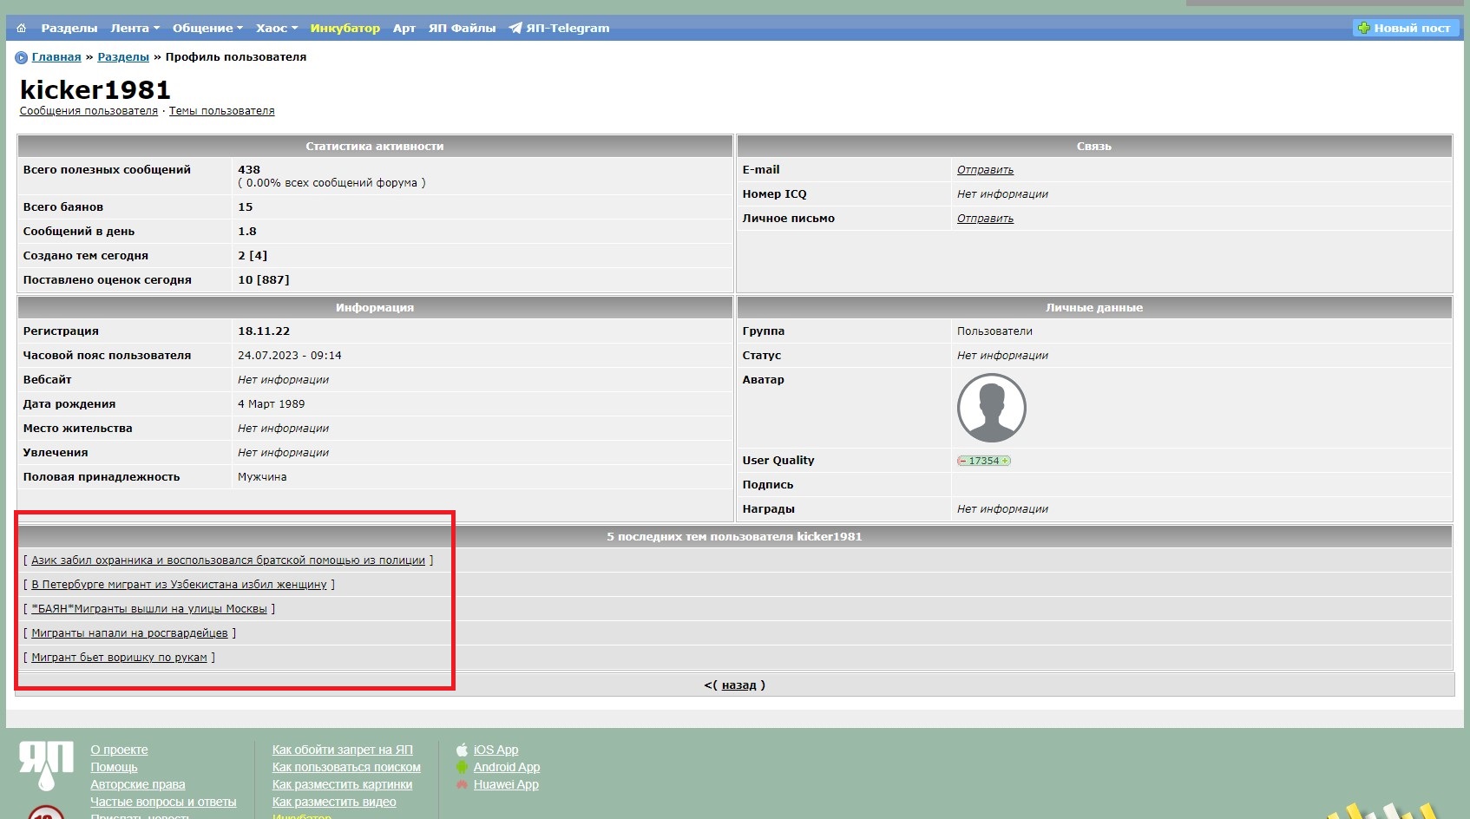
Task: Click Отправить next to Личное письмо
Action: point(985,219)
